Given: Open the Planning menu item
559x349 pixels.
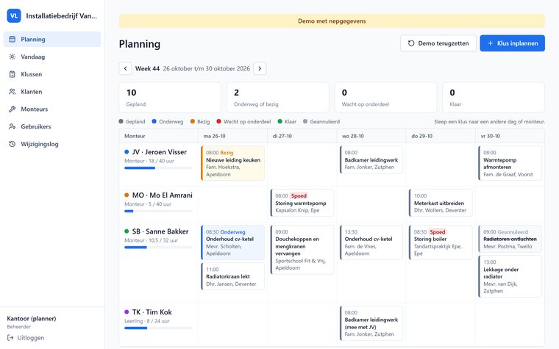Looking at the screenshot, I should 52,39.
